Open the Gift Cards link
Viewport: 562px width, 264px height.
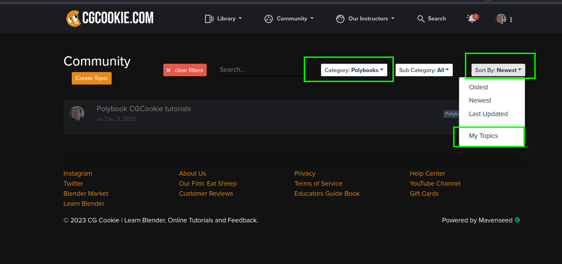(x=424, y=193)
